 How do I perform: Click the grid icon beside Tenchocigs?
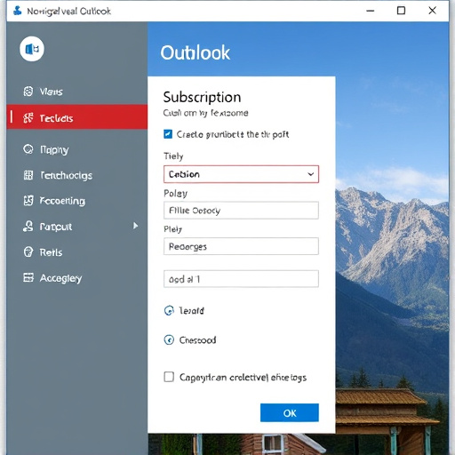point(28,175)
